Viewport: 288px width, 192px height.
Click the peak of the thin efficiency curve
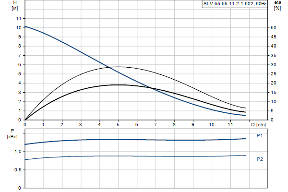(118, 67)
